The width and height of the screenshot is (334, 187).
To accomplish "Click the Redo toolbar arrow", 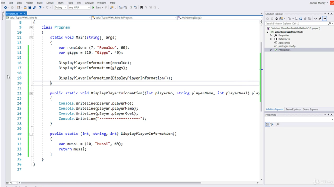I will [47, 7].
